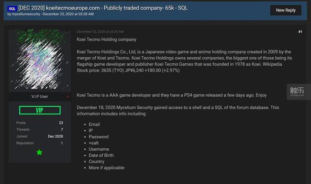Click the green reputation star icon
The height and width of the screenshot is (184, 311).
click(x=39, y=152)
